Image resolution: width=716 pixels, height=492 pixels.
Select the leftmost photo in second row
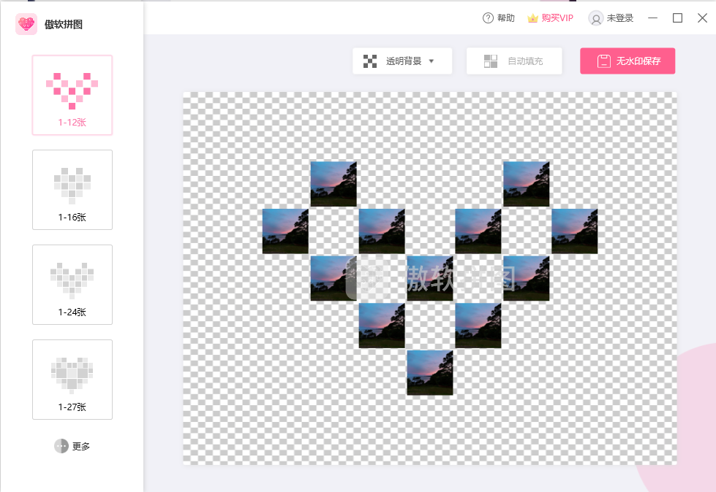285,231
